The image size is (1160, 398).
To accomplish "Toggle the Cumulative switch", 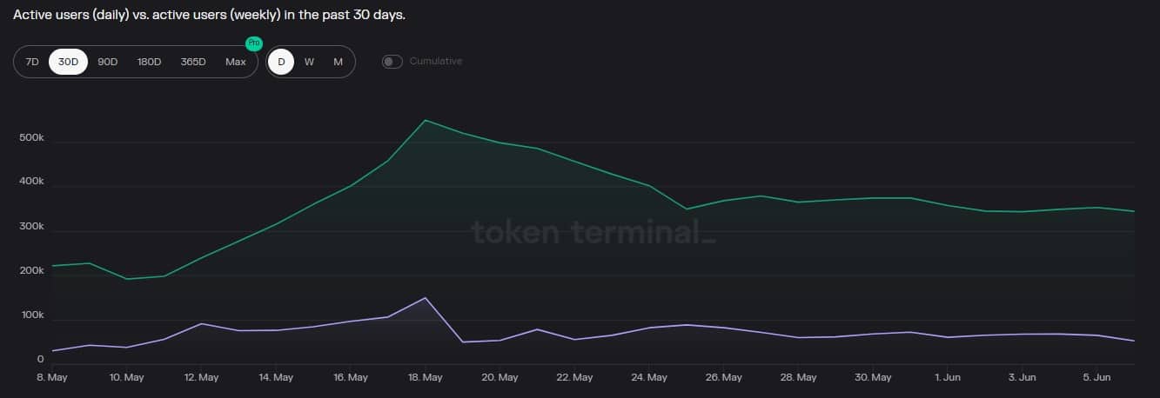I will 392,62.
